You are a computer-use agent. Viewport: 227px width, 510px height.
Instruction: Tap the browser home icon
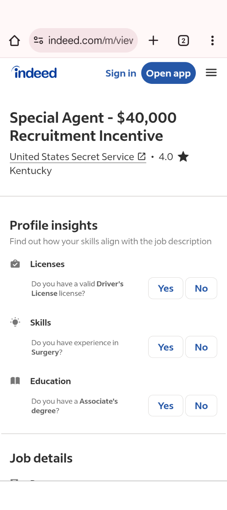pos(15,40)
